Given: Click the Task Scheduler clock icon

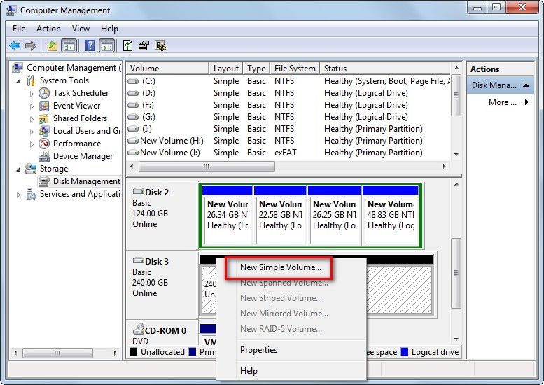Looking at the screenshot, I should [x=44, y=93].
